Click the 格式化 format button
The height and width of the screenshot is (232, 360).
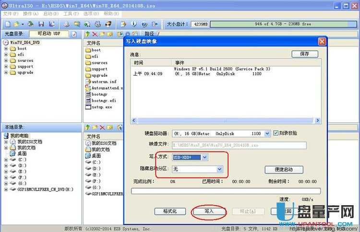[170, 211]
